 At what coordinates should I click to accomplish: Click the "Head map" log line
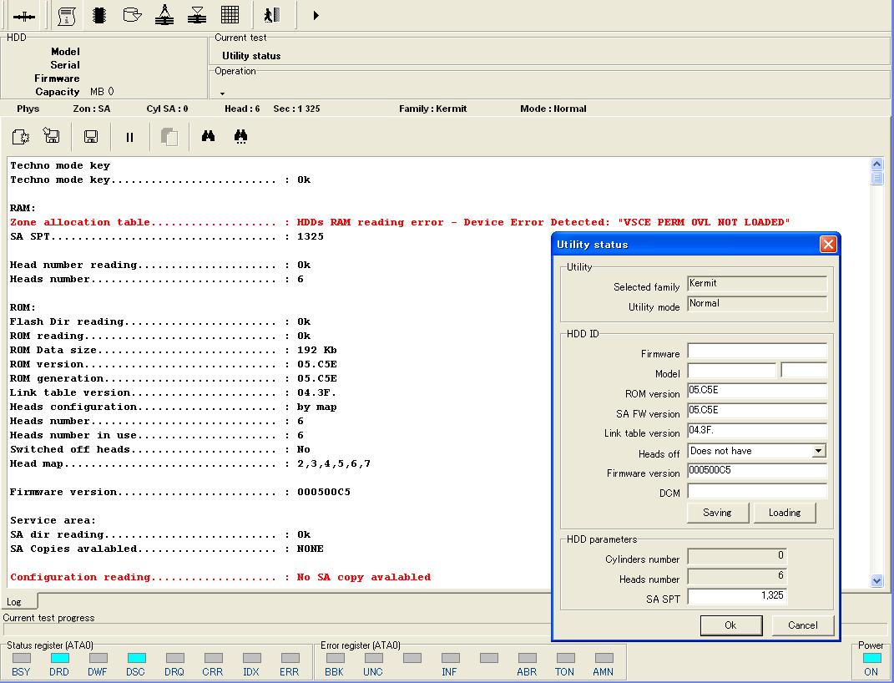coord(189,463)
